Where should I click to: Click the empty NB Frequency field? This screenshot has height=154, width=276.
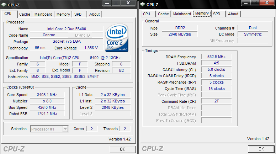click(253, 41)
